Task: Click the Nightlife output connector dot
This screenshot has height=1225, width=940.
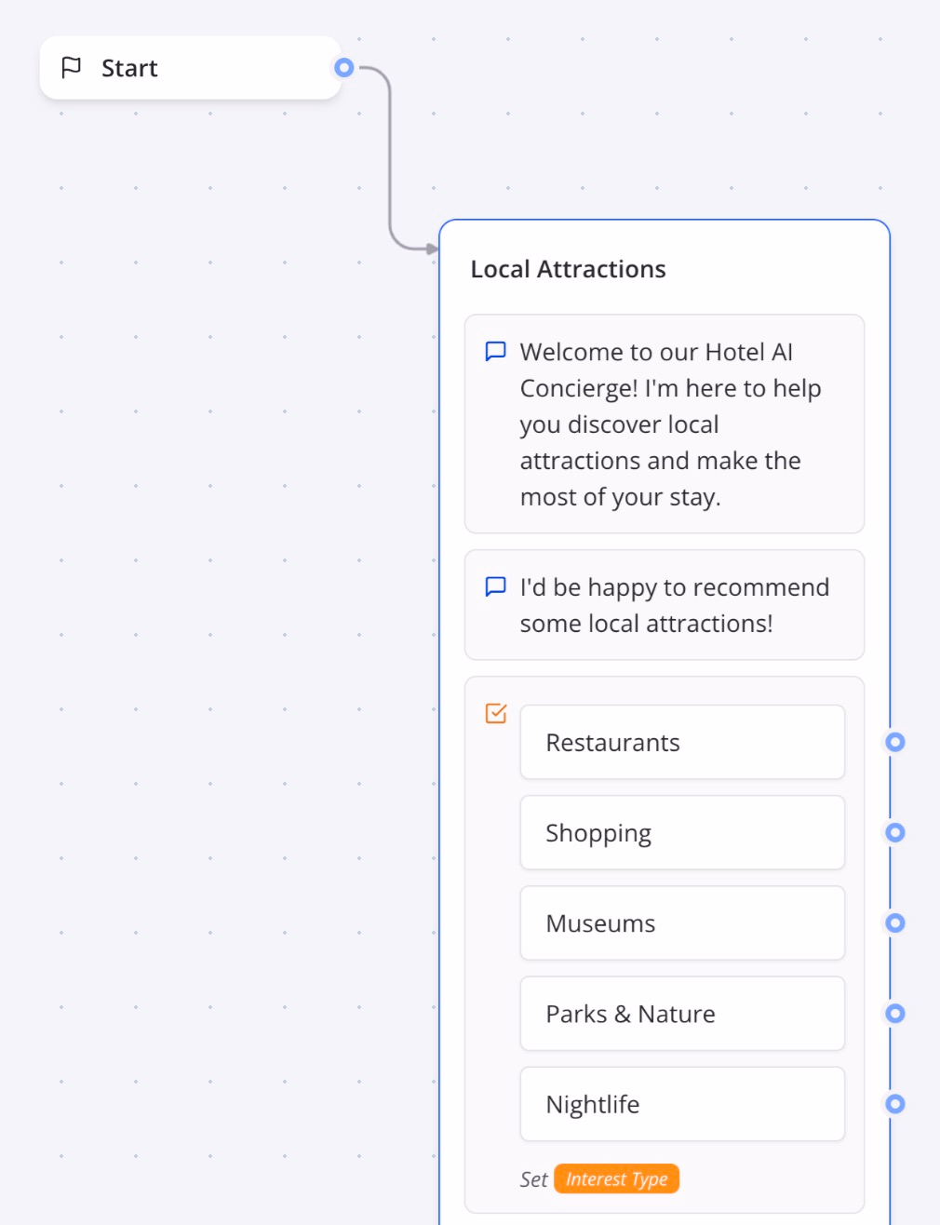Action: (894, 1103)
